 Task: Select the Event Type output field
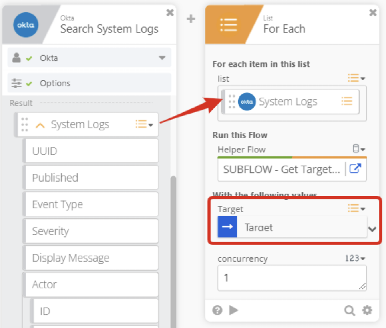(90, 204)
